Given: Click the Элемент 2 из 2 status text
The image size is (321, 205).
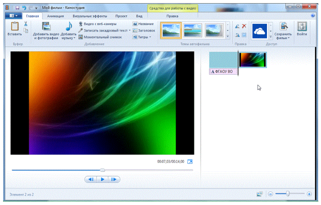Looking at the screenshot, I should pos(22,194).
